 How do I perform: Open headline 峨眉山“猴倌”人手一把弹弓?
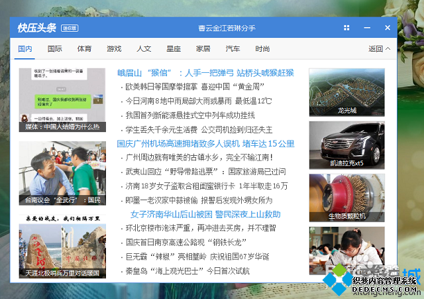[x=205, y=73]
